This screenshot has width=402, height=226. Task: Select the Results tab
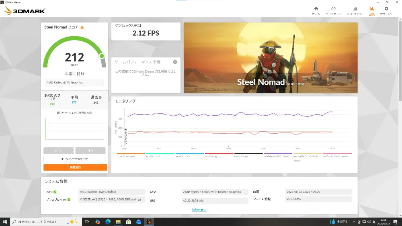pyautogui.click(x=371, y=11)
